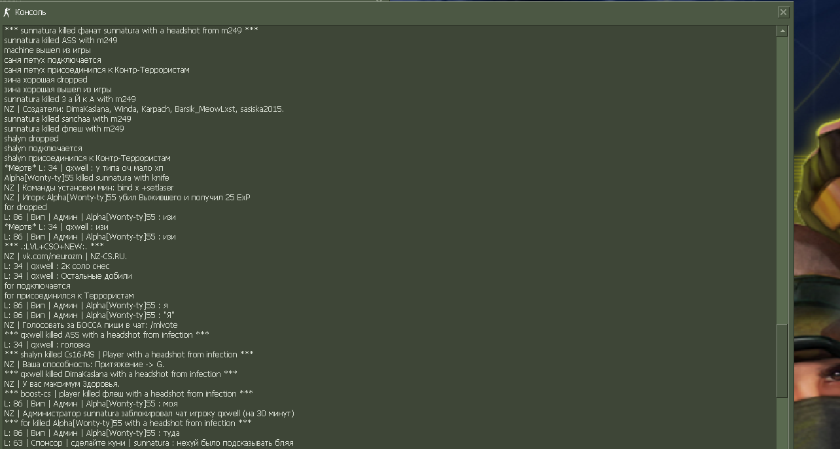Click the 'Притяжение -> G.' ability line

(84, 365)
